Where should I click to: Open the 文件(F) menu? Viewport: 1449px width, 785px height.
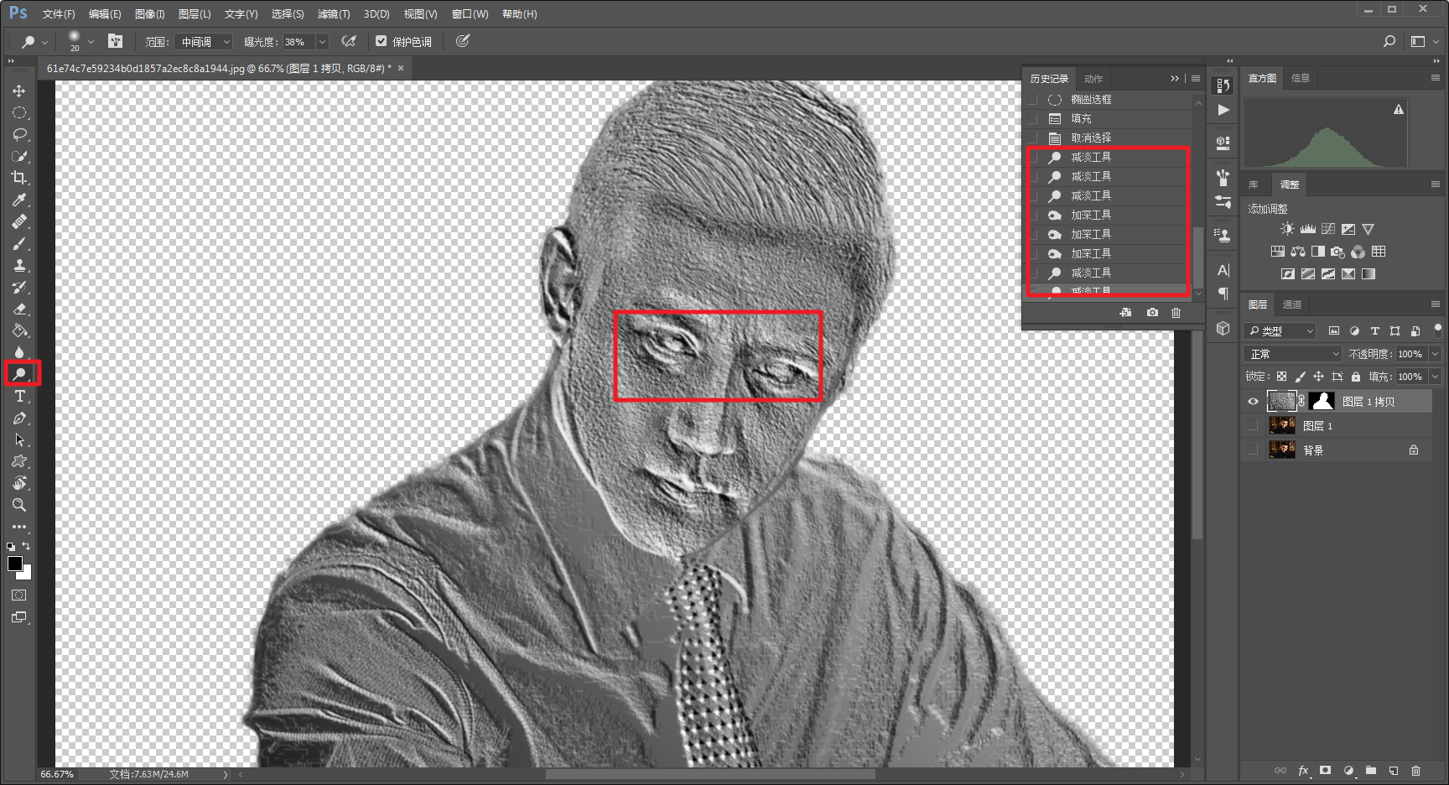point(59,14)
